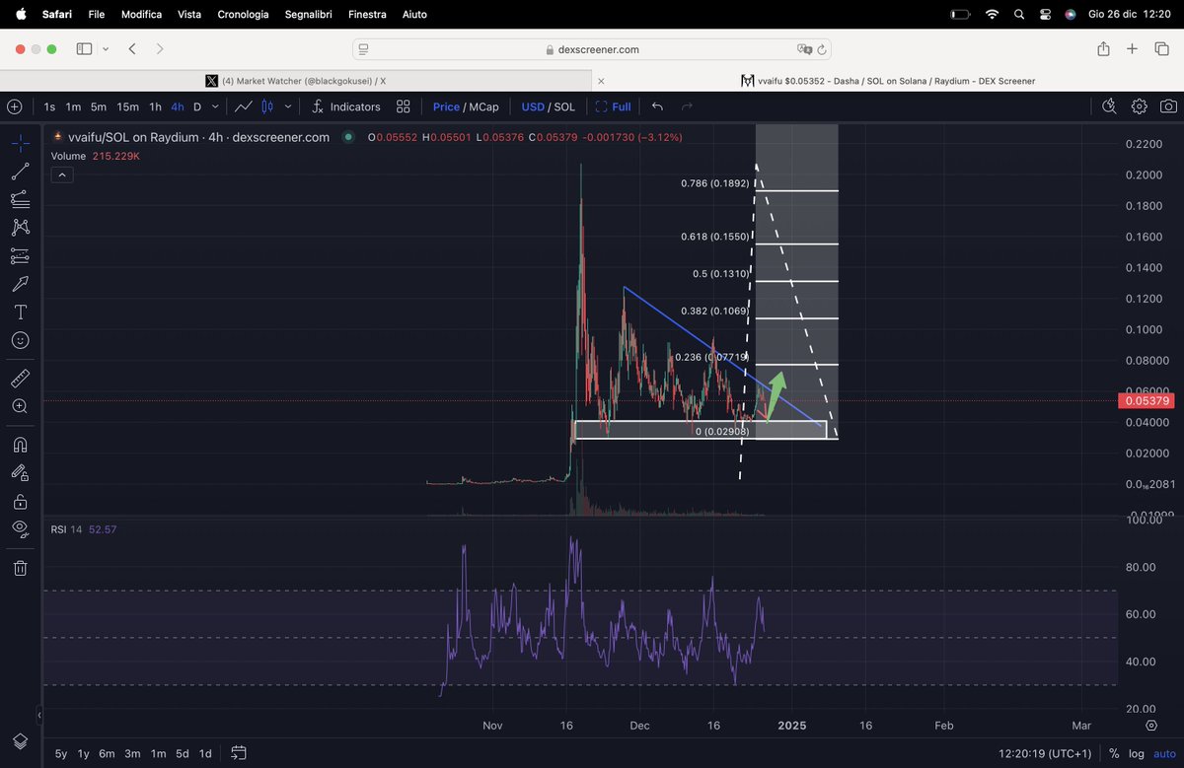
Task: Toggle magnet mode for drawings
Action: tap(20, 445)
